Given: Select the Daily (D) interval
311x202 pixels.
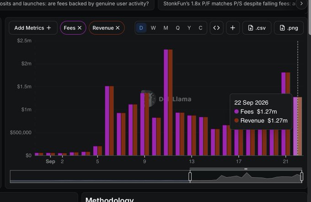Looking at the screenshot, I should coord(141,28).
